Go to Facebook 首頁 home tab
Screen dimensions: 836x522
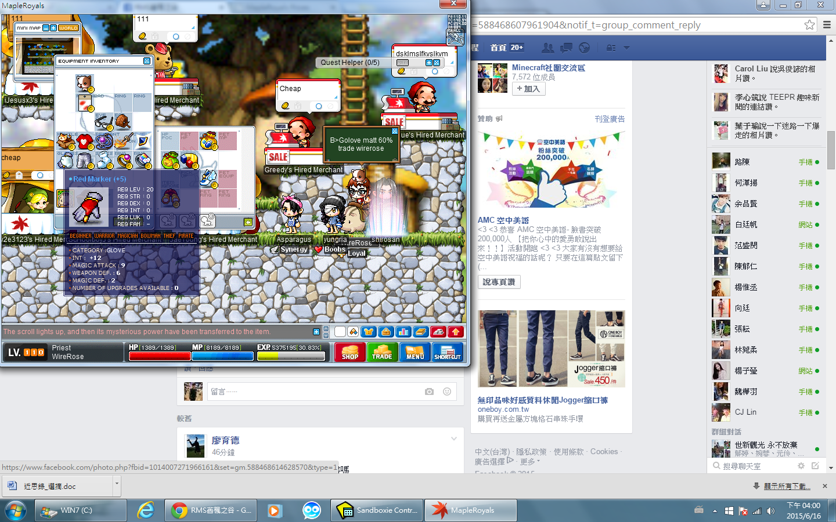pos(498,48)
